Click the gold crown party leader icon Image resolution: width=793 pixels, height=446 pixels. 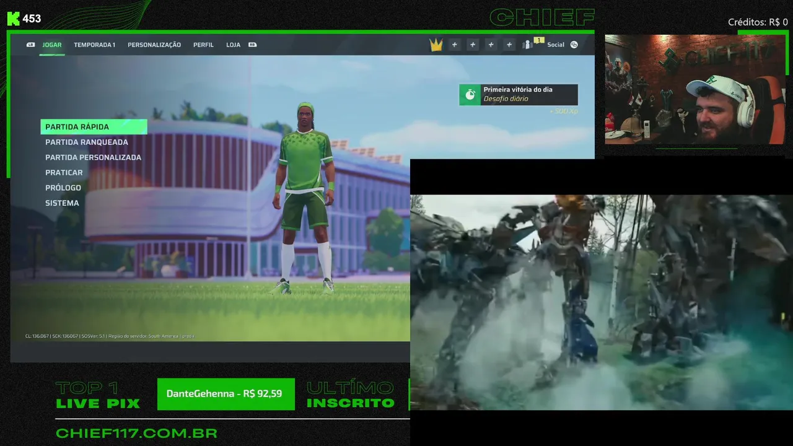[436, 45]
